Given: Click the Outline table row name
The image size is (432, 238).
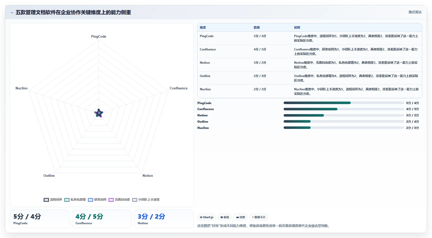Looking at the screenshot, I should click(x=205, y=76).
